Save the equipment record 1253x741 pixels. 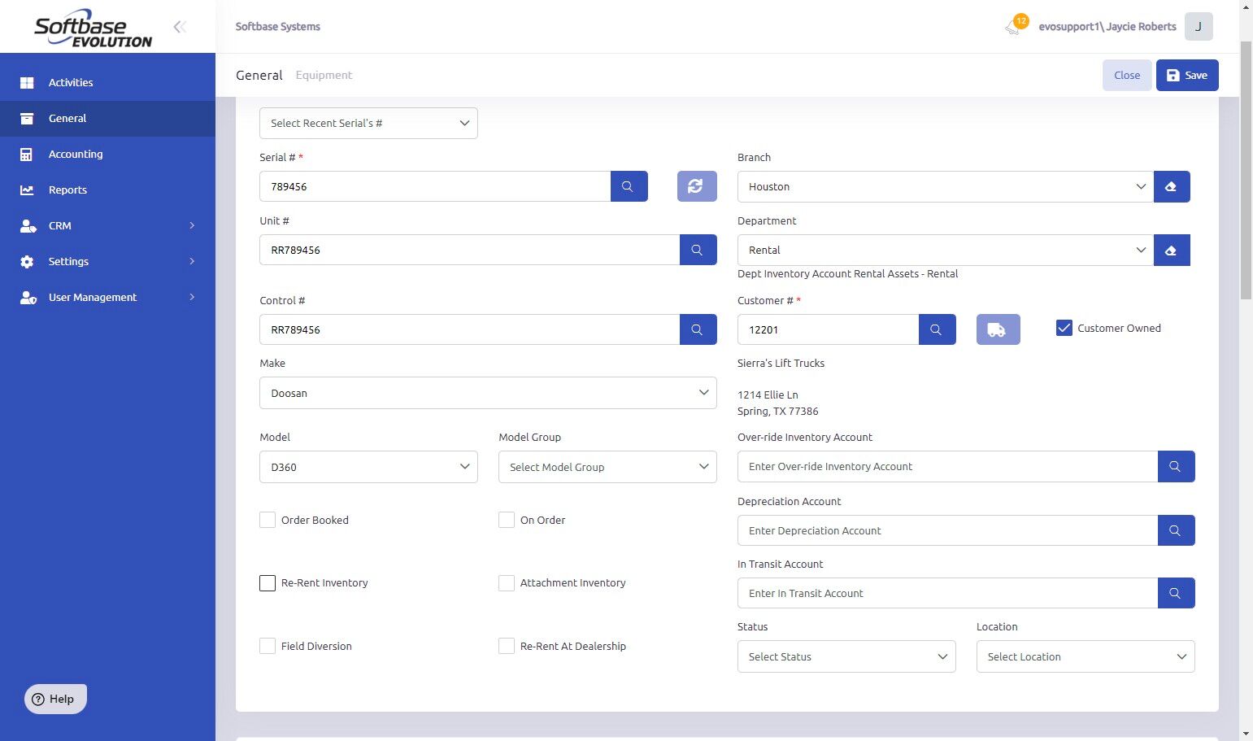(x=1187, y=75)
